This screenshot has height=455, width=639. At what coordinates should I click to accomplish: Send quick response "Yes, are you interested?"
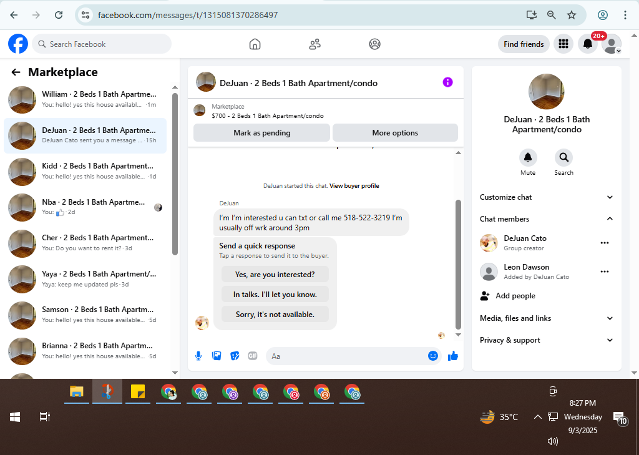point(275,275)
